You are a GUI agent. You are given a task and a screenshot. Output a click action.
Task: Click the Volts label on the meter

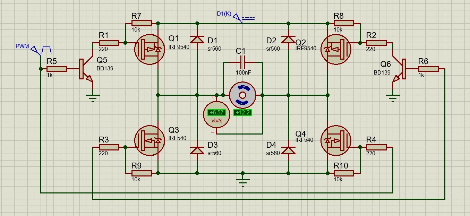(217, 121)
